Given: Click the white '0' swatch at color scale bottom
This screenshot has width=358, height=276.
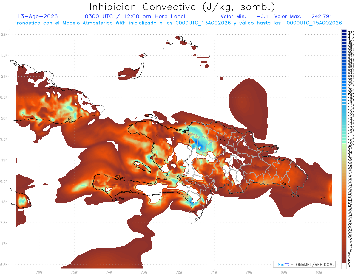Looking at the screenshot, I should click(344, 266).
